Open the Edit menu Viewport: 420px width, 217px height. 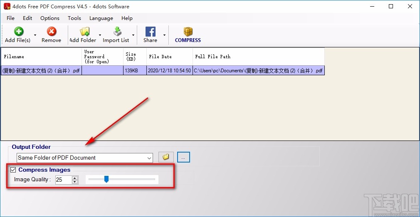tap(27, 18)
